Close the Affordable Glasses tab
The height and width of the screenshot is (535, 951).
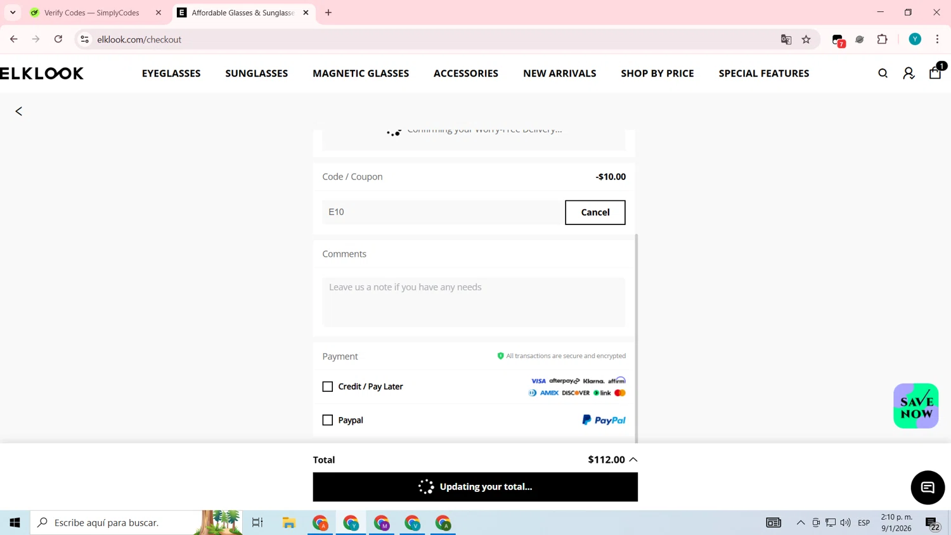point(306,13)
